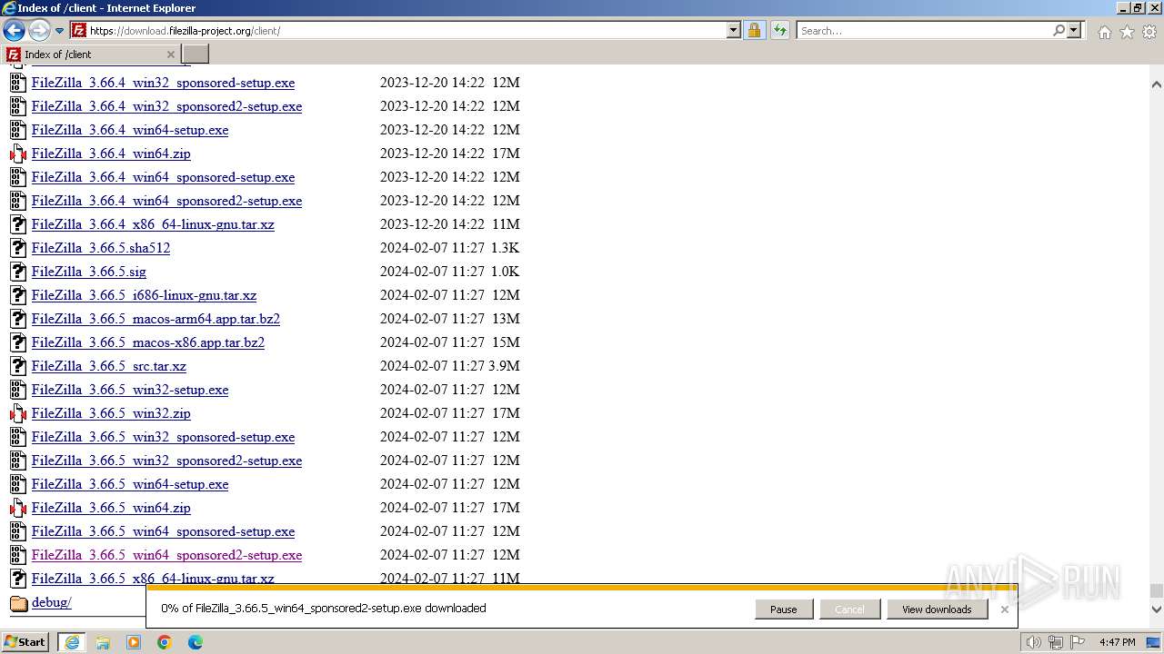Open FileZilla_3.66.5_i686-linux-gnu.tar.xz link

click(x=144, y=295)
